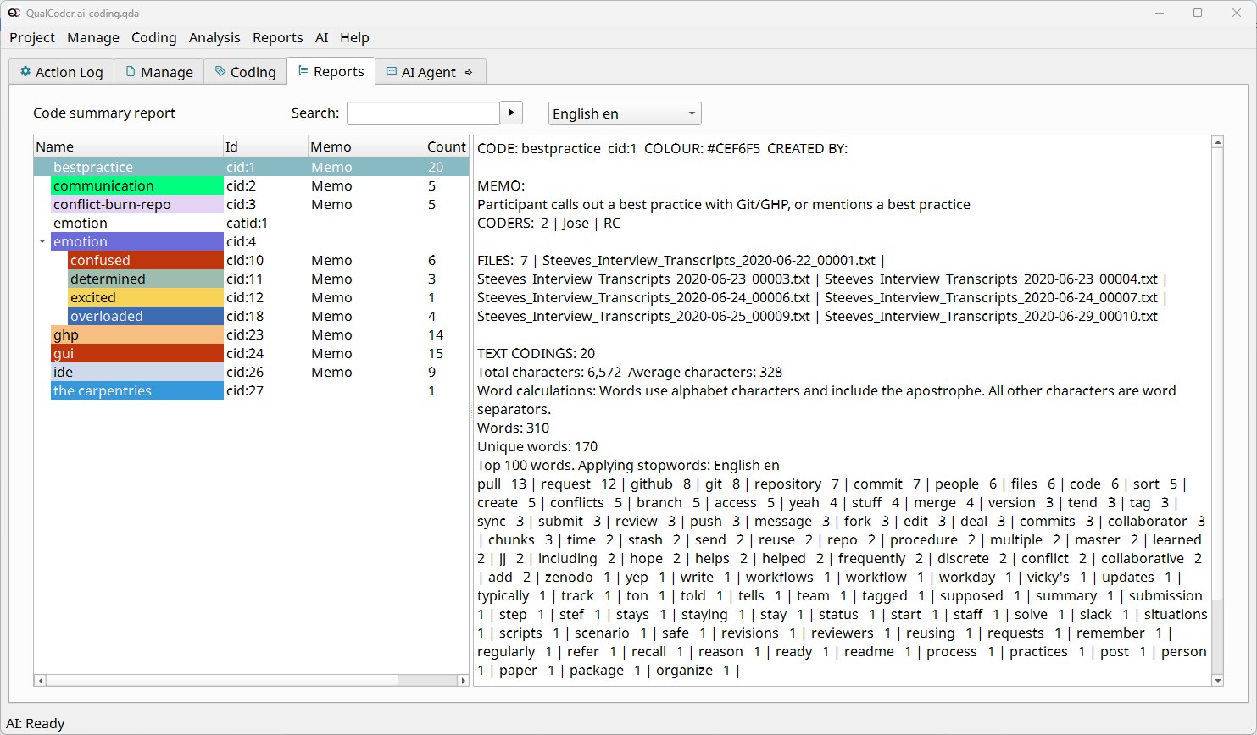The width and height of the screenshot is (1257, 735).
Task: Click the search run arrow button
Action: click(511, 113)
